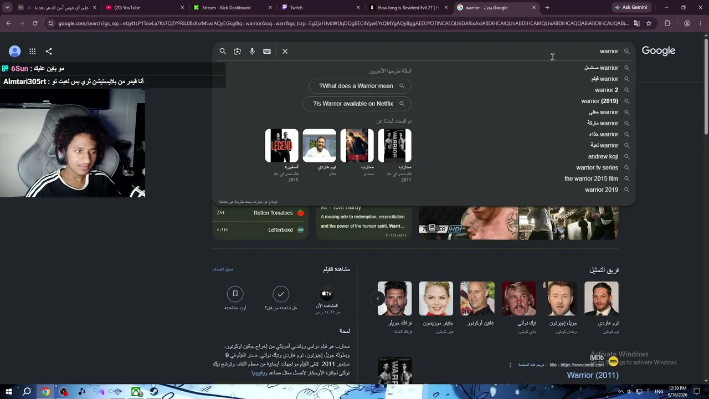The height and width of the screenshot is (399, 709).
Task: Close the YouTube tab
Action: point(182,8)
